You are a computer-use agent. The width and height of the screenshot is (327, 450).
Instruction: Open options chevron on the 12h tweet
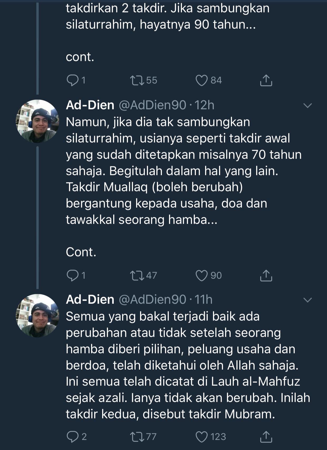308,106
